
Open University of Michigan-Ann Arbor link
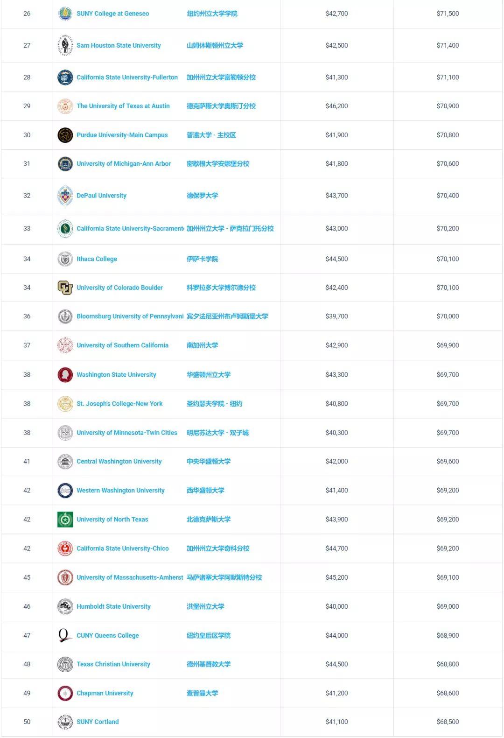pyautogui.click(x=124, y=164)
